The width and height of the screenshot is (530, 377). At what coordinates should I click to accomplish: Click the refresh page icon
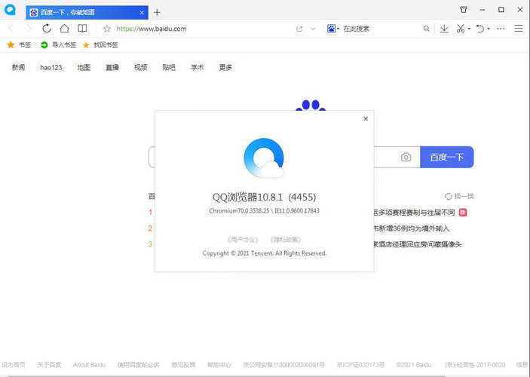47,29
